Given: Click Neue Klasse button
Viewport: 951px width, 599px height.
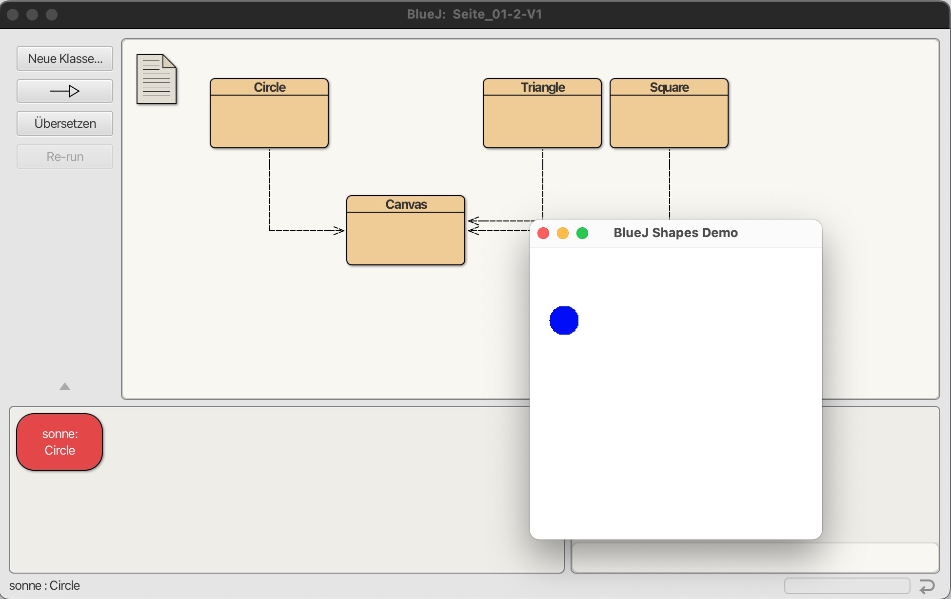Looking at the screenshot, I should [x=65, y=59].
